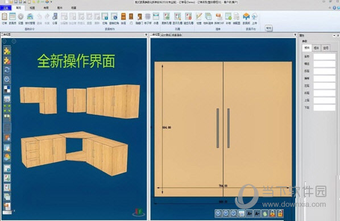The height and width of the screenshot is (221, 340).
Task: Insert a 抽屉 drawer component
Action: point(123,18)
